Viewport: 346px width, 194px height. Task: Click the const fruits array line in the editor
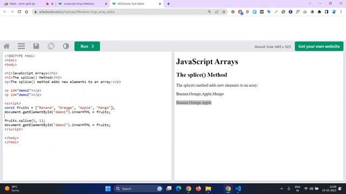pos(59,108)
